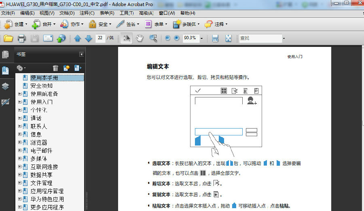Click the zoom in plus button

[177, 38]
